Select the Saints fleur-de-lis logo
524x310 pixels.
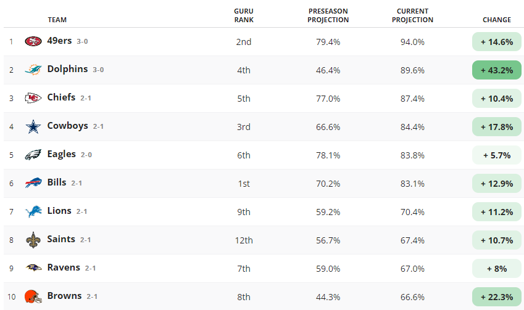(33, 240)
